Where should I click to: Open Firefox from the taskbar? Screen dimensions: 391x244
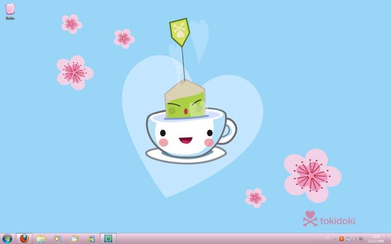[24, 238]
